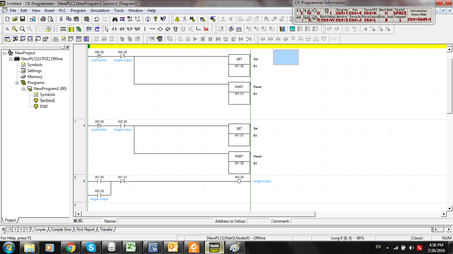The height and width of the screenshot is (254, 453).
Task: Open the Simulation menu
Action: [x=99, y=11]
